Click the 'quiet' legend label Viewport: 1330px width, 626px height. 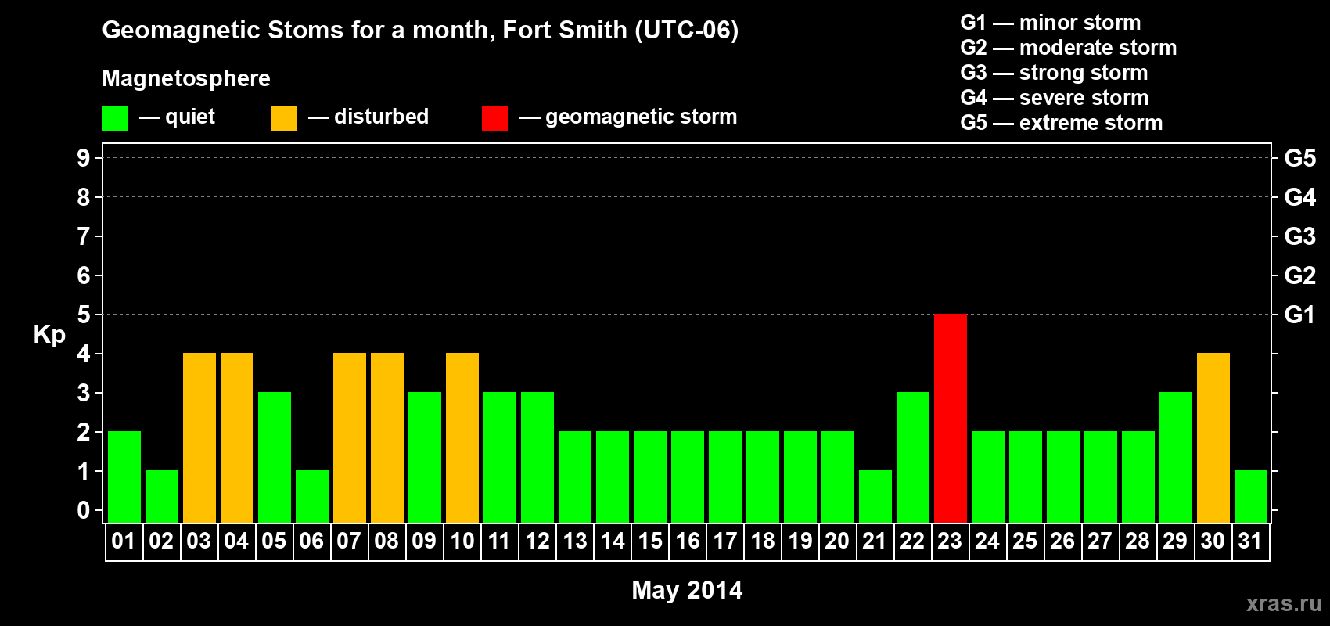[190, 117]
